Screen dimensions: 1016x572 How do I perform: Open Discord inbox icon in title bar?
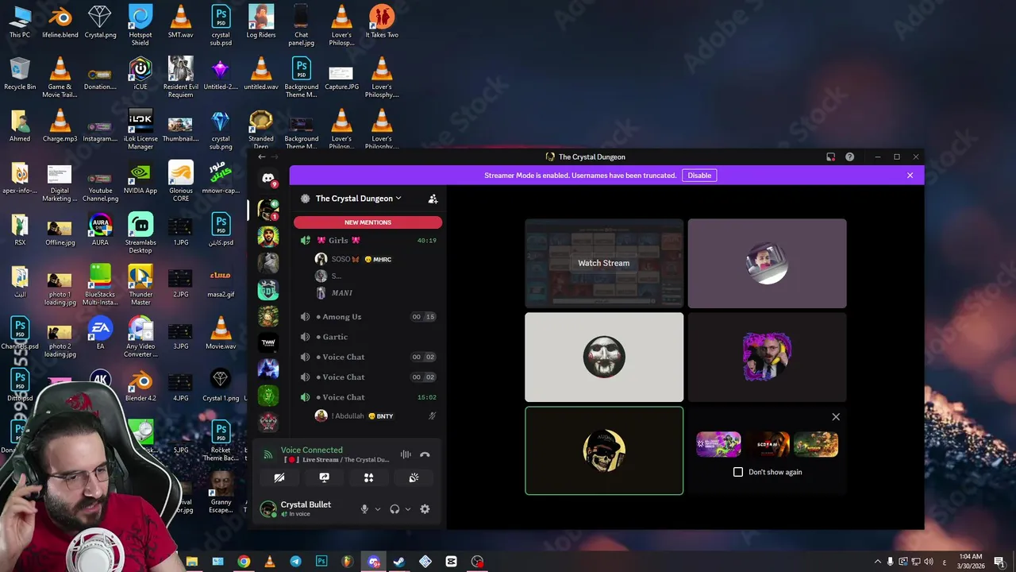click(830, 157)
